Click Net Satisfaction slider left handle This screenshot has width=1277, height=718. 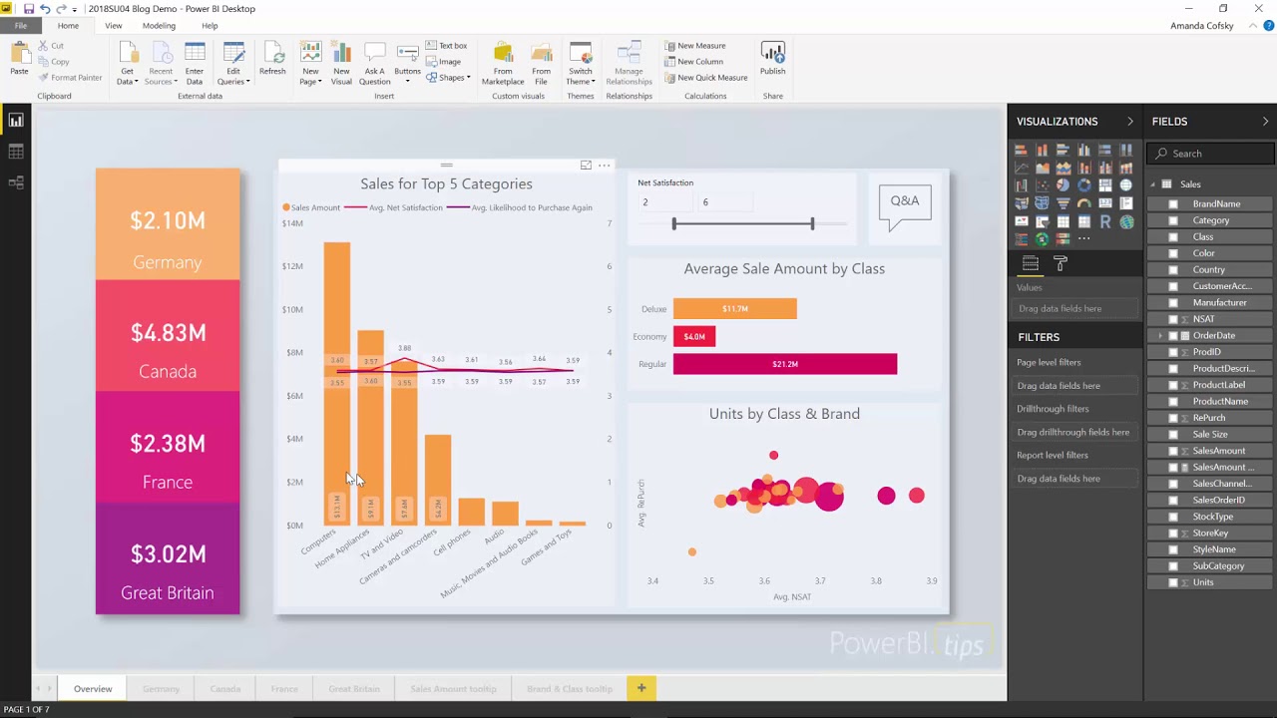[674, 224]
